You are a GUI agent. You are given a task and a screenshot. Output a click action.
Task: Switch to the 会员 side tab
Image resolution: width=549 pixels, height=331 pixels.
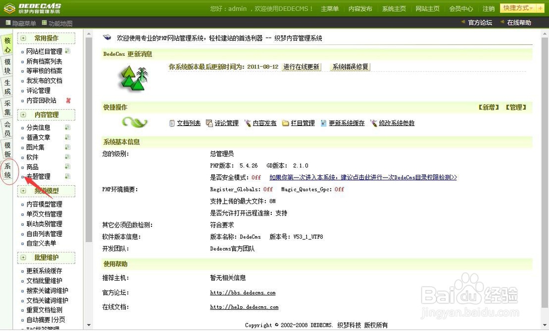click(x=7, y=129)
